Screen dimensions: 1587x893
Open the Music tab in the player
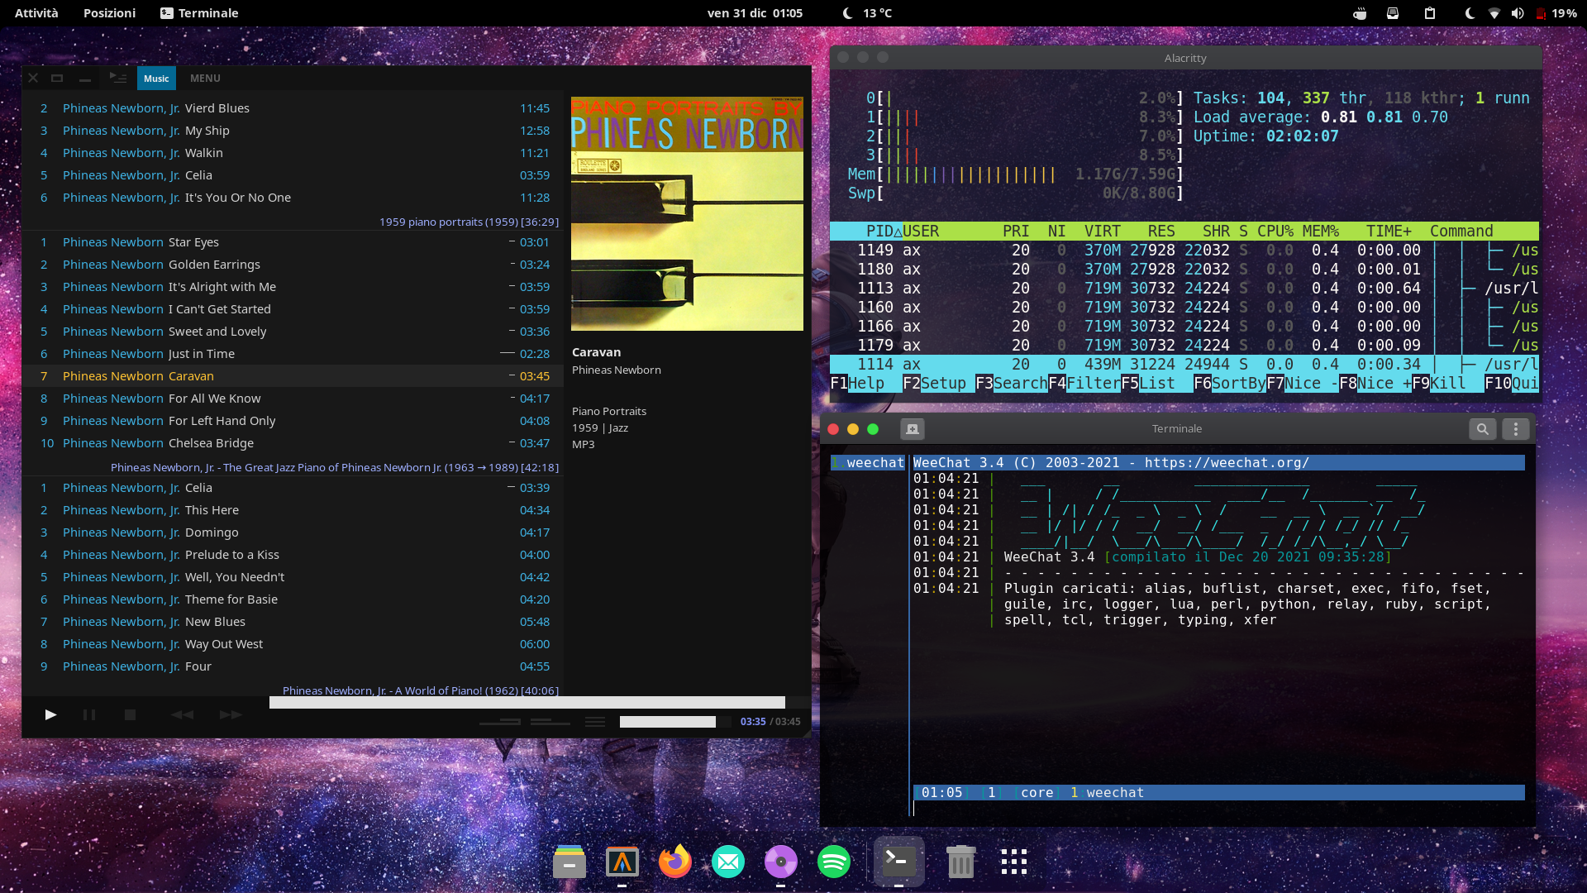(x=156, y=78)
